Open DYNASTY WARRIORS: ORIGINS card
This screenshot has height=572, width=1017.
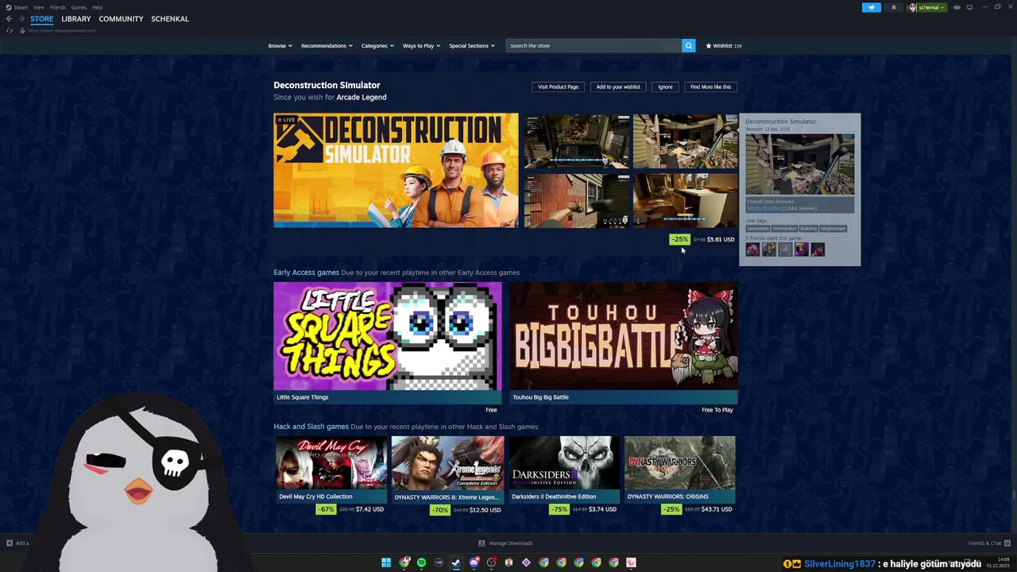[680, 469]
